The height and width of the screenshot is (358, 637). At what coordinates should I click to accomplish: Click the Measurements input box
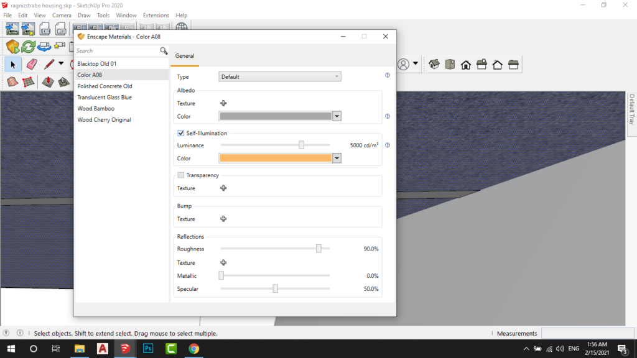[588, 333]
